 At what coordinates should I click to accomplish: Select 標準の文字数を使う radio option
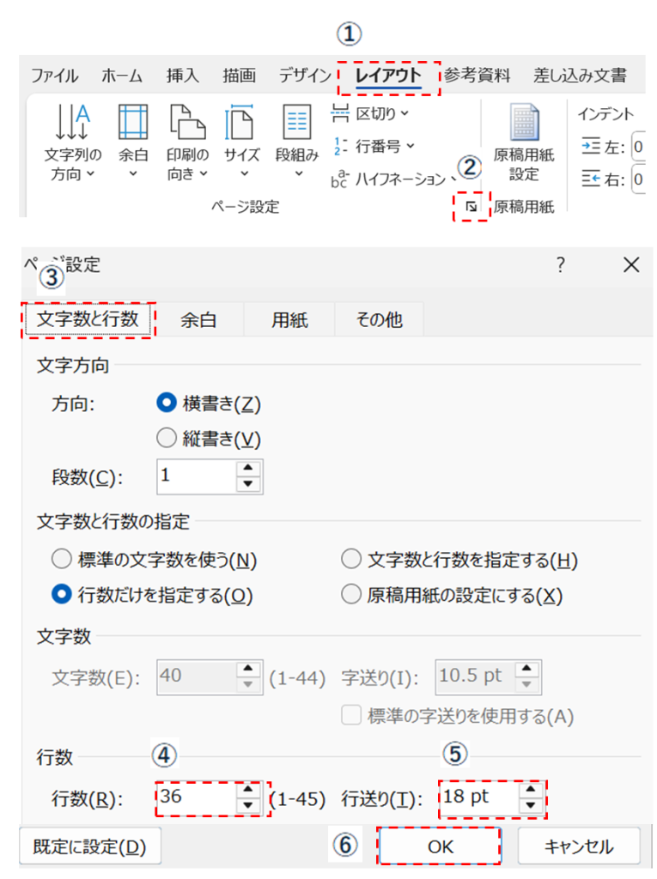pyautogui.click(x=62, y=561)
